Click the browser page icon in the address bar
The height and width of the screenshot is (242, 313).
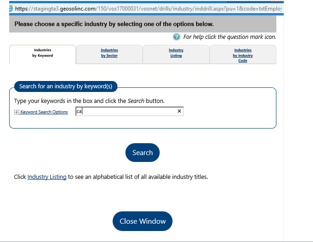coord(11,8)
